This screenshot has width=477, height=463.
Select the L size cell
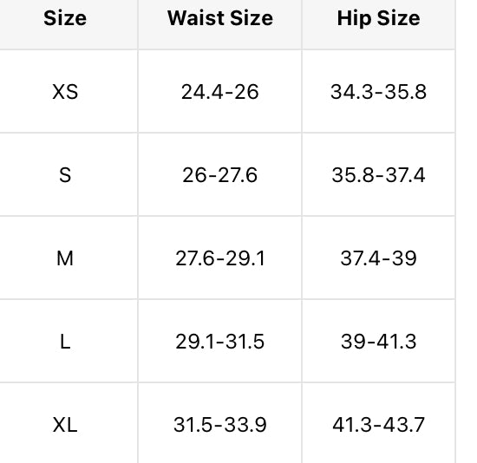point(65,342)
